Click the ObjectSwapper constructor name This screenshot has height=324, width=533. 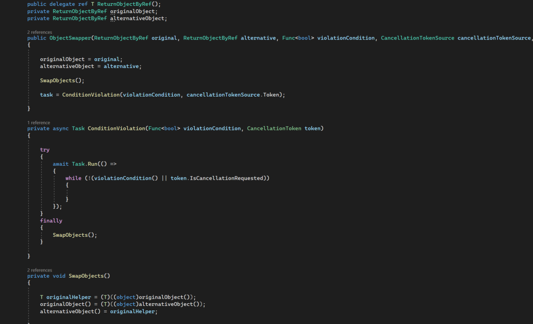coord(70,38)
